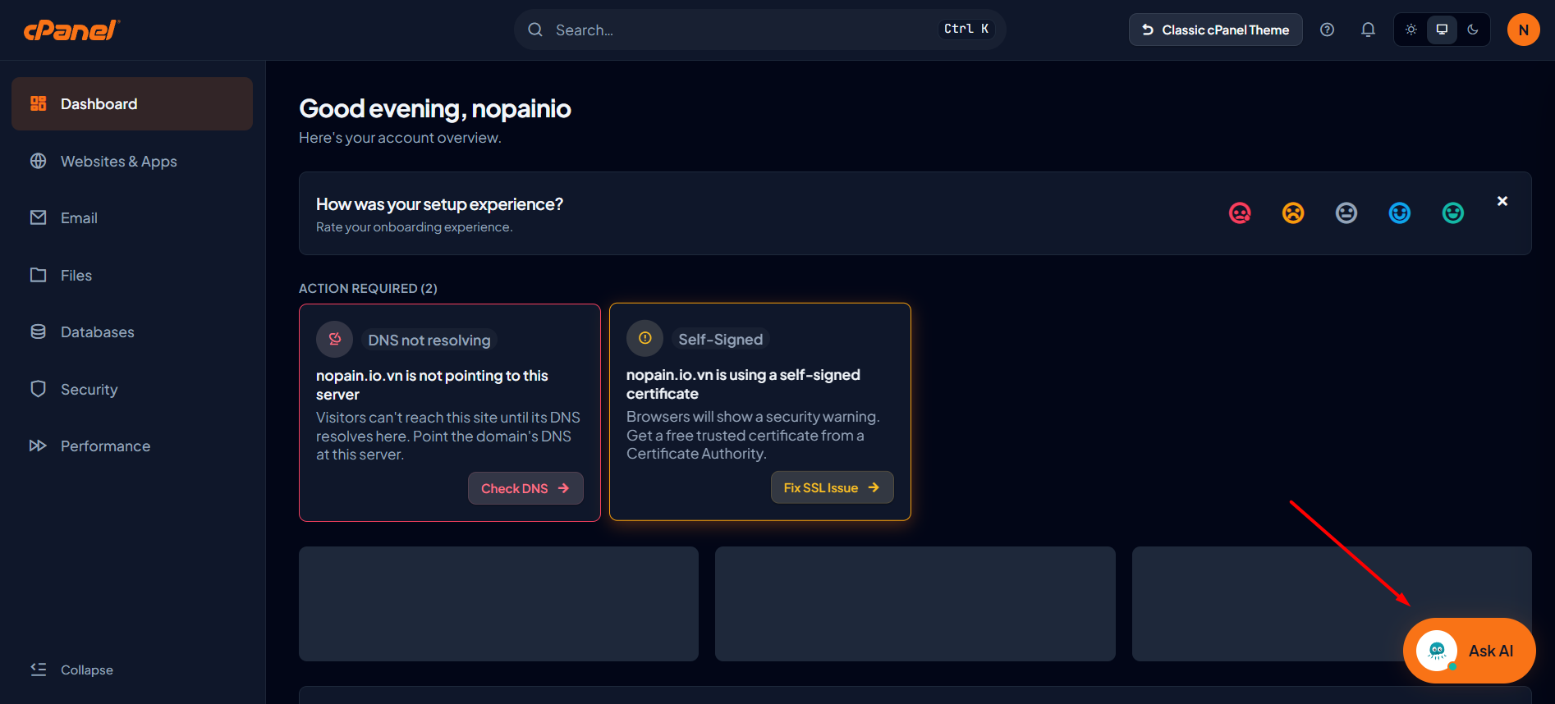Open Performance in the sidebar
Screen dimensions: 1555x704
pos(132,446)
